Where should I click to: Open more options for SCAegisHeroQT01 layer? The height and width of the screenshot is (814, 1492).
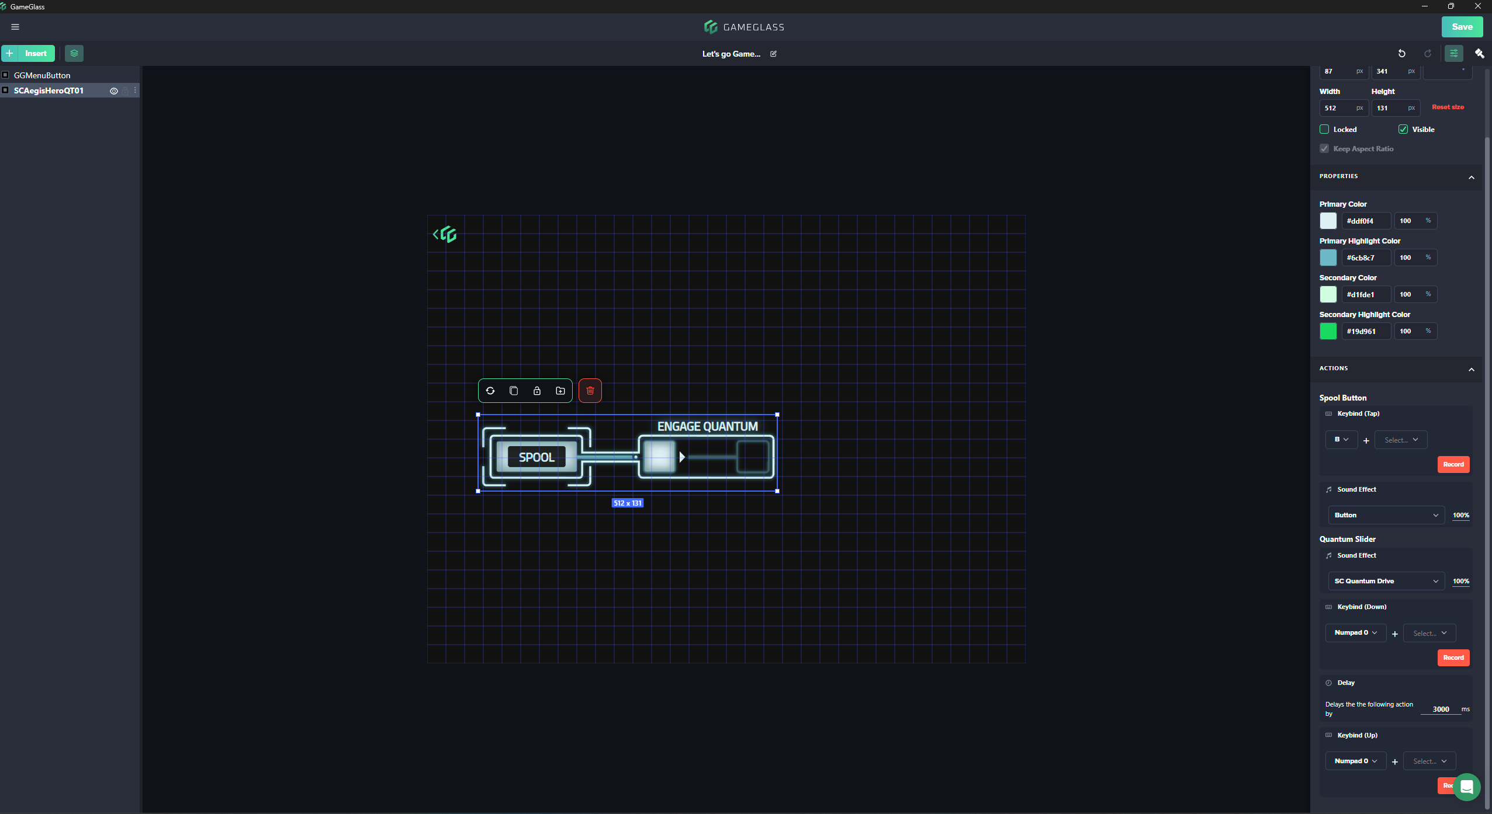135,91
